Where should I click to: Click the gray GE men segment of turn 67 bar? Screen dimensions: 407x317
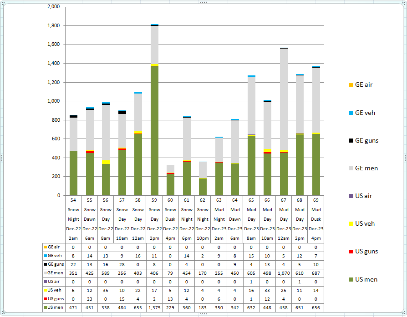pyautogui.click(x=284, y=99)
